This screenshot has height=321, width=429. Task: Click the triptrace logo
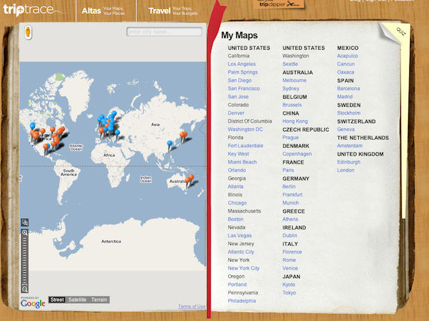(x=33, y=10)
